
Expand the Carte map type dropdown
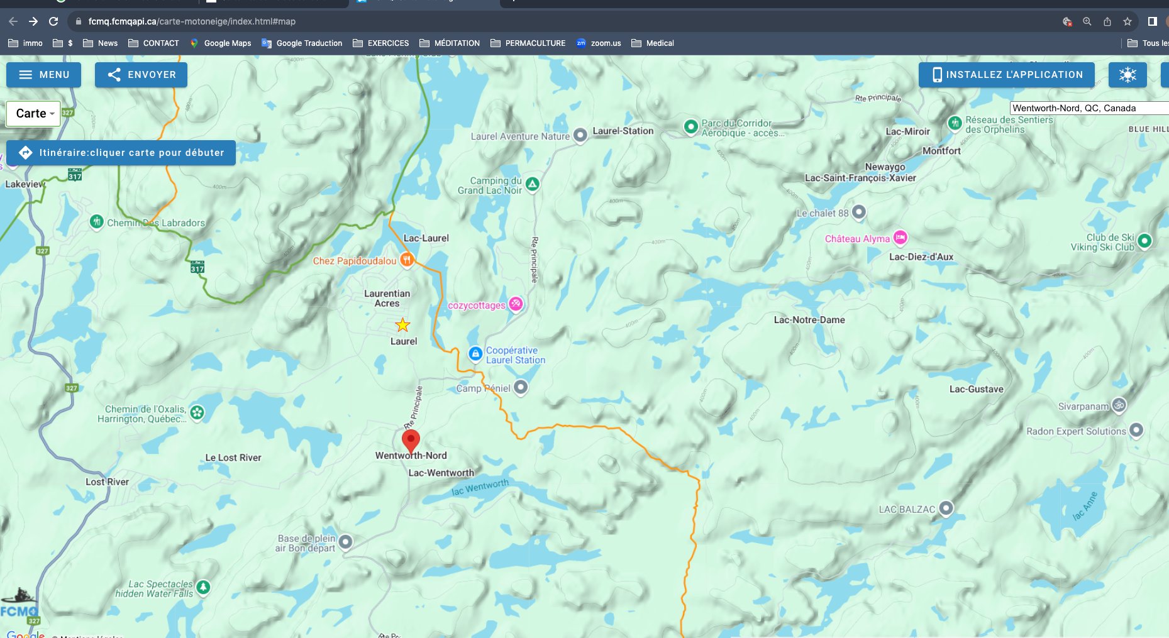coord(34,114)
